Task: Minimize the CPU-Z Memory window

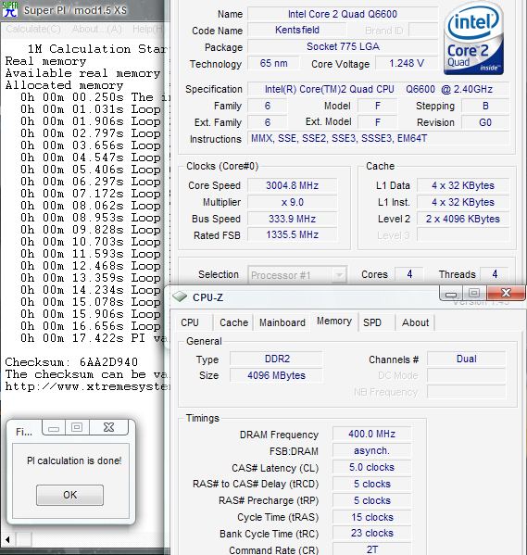Action: click(451, 293)
